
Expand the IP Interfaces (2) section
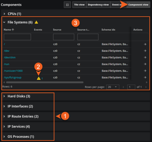point(4,106)
